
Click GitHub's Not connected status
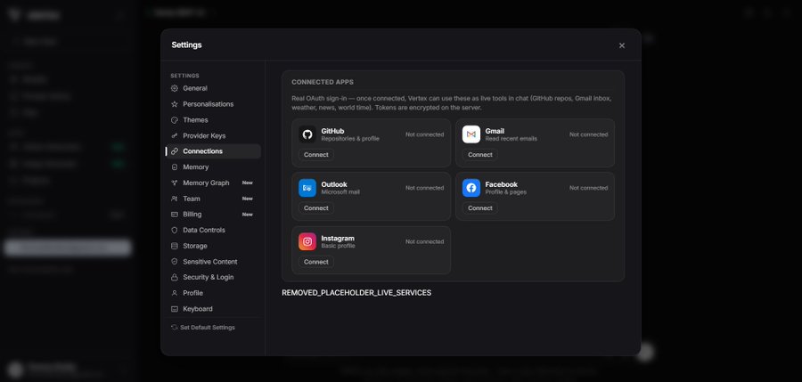tap(424, 134)
